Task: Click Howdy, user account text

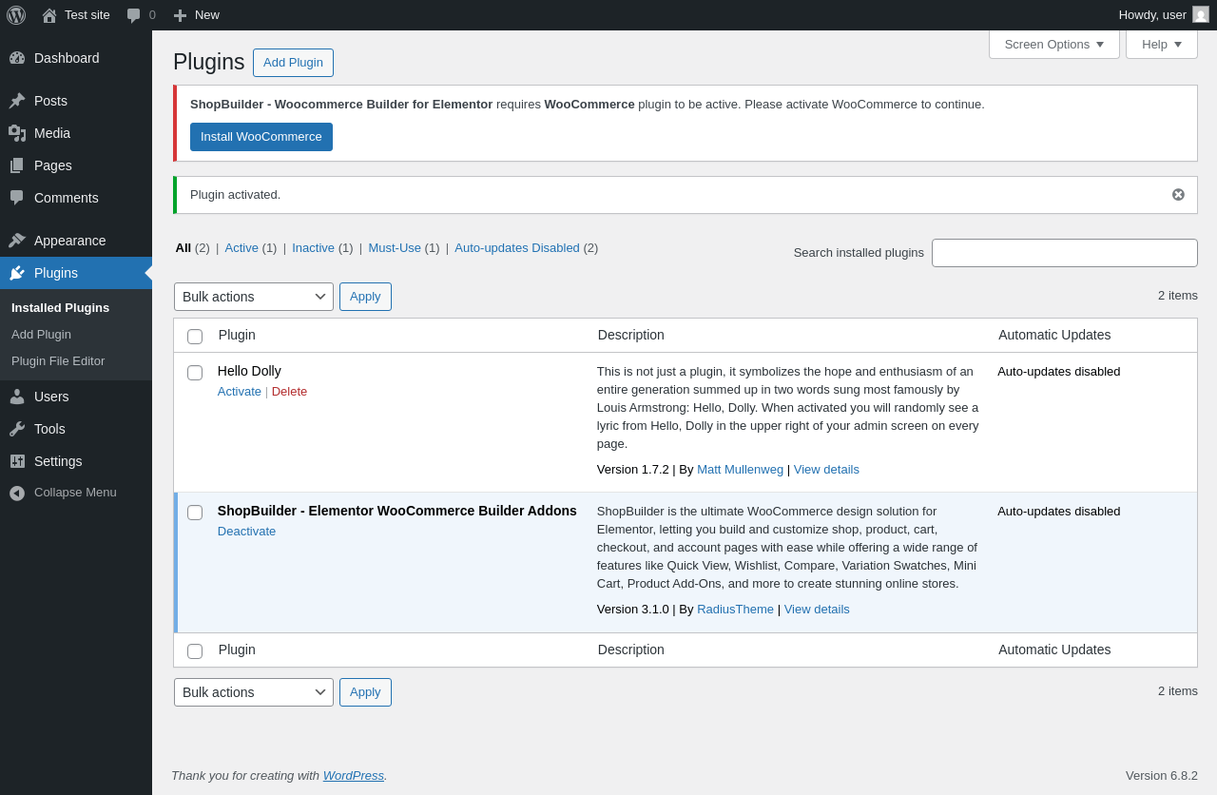Action: click(1152, 15)
